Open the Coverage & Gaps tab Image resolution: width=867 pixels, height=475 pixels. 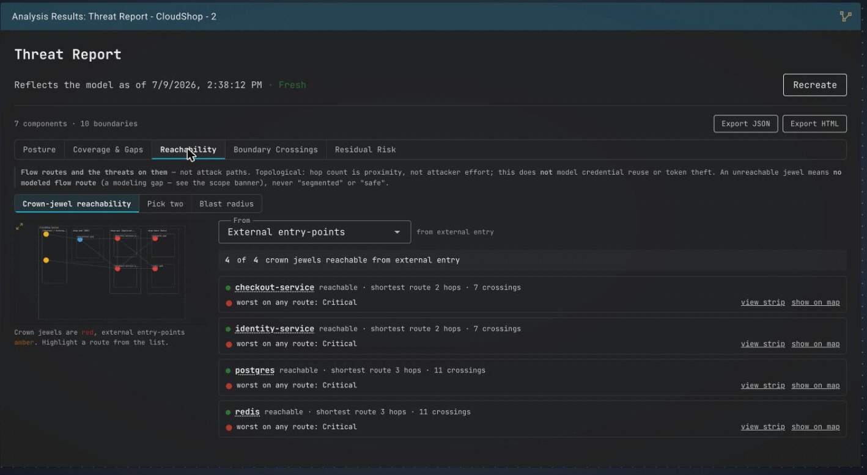click(108, 150)
